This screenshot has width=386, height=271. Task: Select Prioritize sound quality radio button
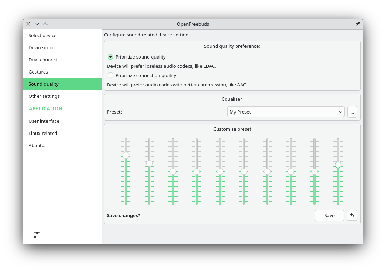click(110, 57)
